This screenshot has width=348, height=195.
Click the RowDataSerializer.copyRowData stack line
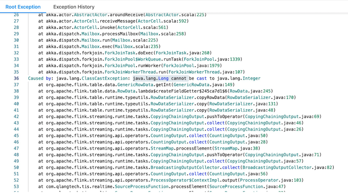coord(167,97)
